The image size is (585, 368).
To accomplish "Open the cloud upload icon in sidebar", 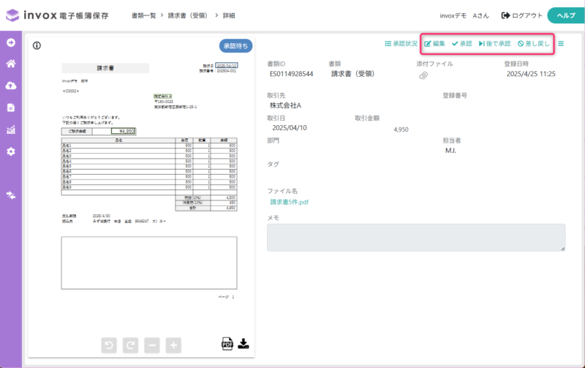I will [11, 86].
